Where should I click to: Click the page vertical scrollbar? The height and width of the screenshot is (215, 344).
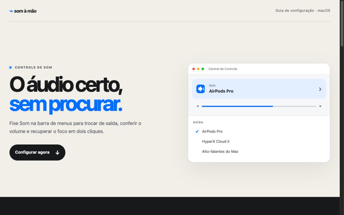pyautogui.click(x=342, y=107)
